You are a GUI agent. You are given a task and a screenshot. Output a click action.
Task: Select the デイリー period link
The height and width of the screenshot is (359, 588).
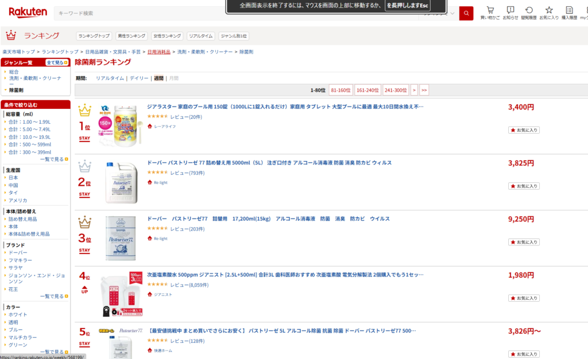point(139,78)
